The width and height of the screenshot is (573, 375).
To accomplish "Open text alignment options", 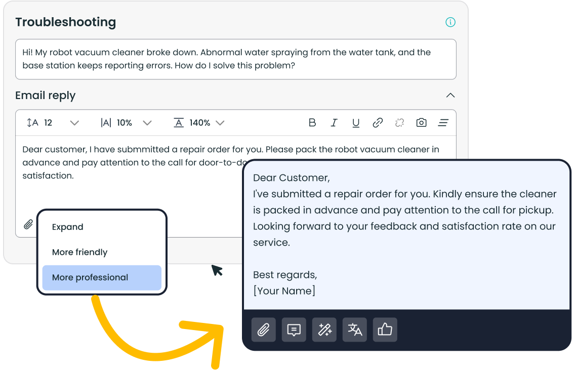I will [x=443, y=123].
